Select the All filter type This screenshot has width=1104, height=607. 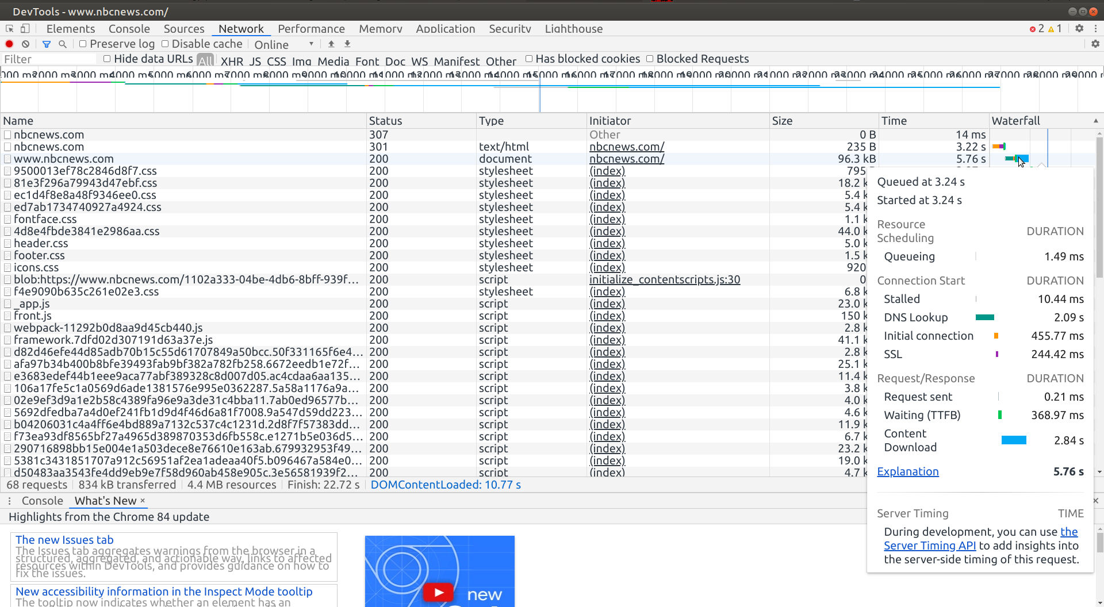pyautogui.click(x=205, y=60)
